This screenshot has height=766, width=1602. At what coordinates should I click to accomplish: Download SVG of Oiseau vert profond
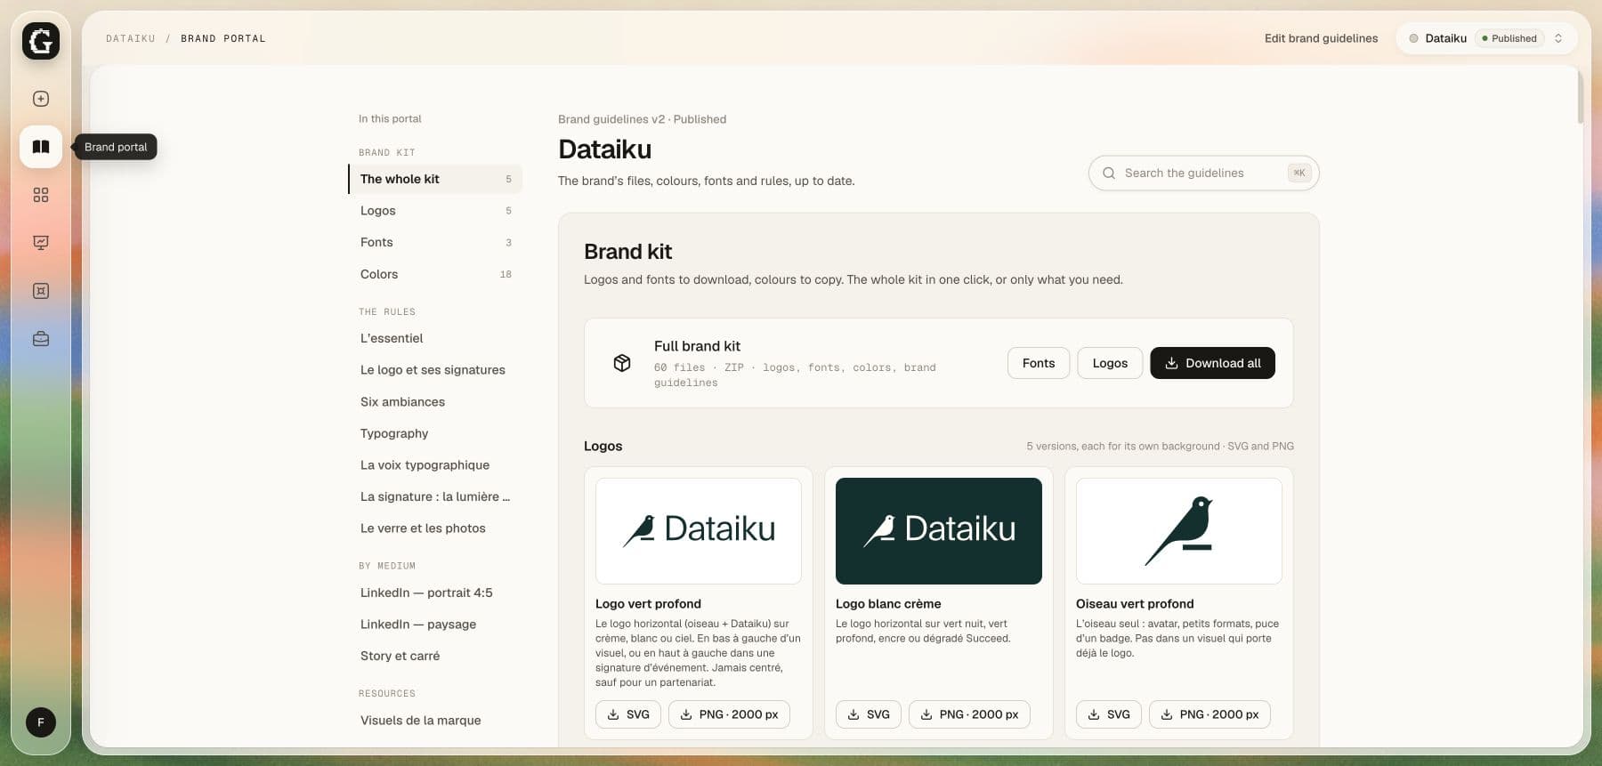[x=1109, y=714]
